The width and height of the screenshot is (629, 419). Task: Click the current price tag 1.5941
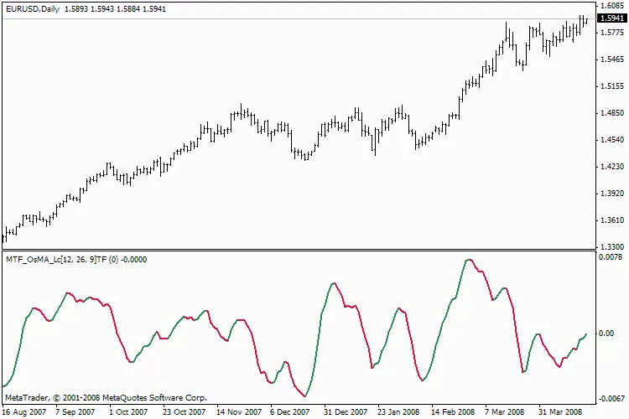click(x=610, y=18)
